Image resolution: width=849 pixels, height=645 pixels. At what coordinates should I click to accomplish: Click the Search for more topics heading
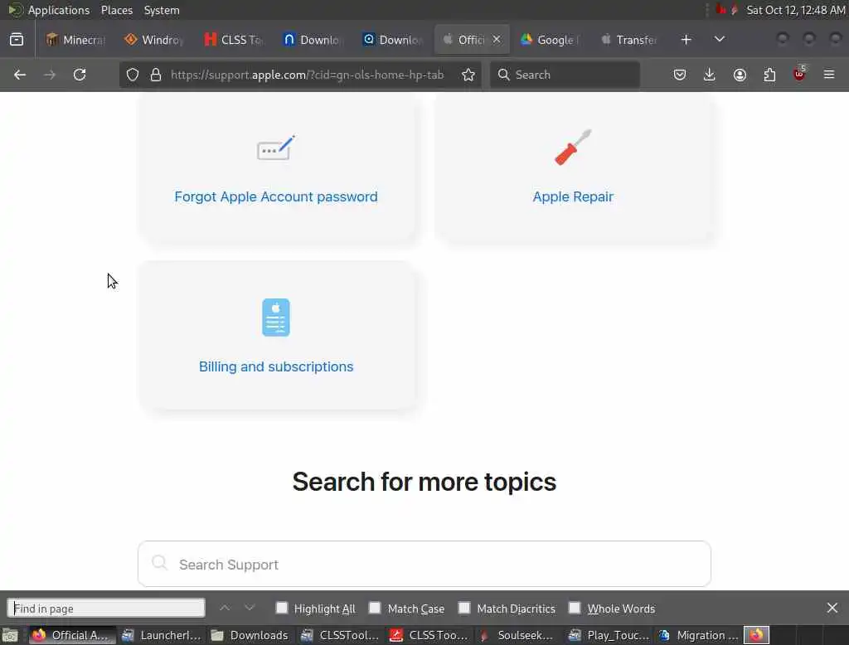(x=424, y=482)
